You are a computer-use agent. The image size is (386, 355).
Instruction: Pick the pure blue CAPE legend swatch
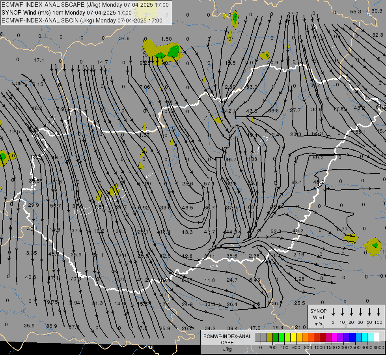[352, 338]
